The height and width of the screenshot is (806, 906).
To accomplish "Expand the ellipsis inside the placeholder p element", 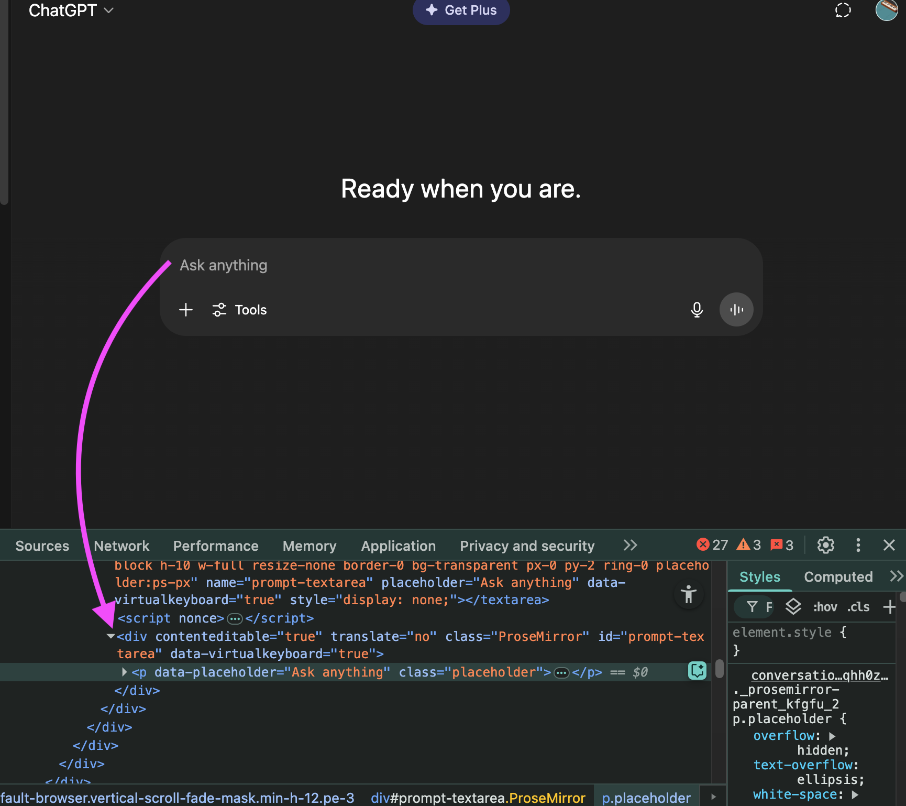I will click(x=561, y=673).
